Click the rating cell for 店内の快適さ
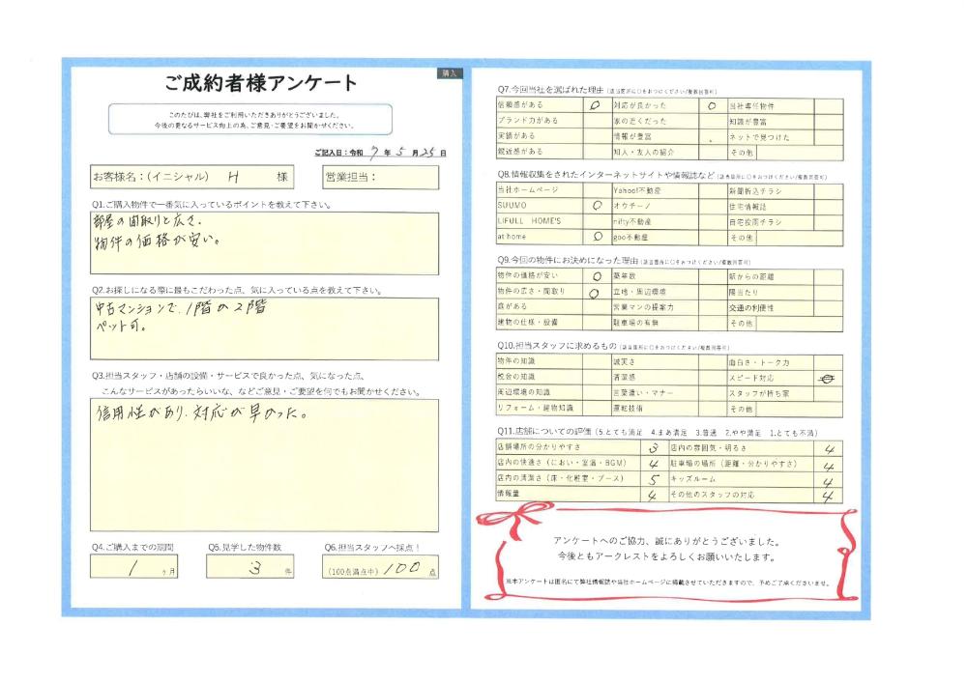The width and height of the screenshot is (967, 683). pos(655,463)
